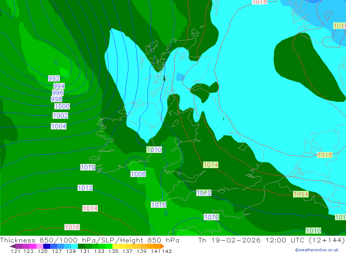Viewport: 346px width, 253px height.
Task: Click the 1012 label on lavender box
Action: (x=204, y=193)
